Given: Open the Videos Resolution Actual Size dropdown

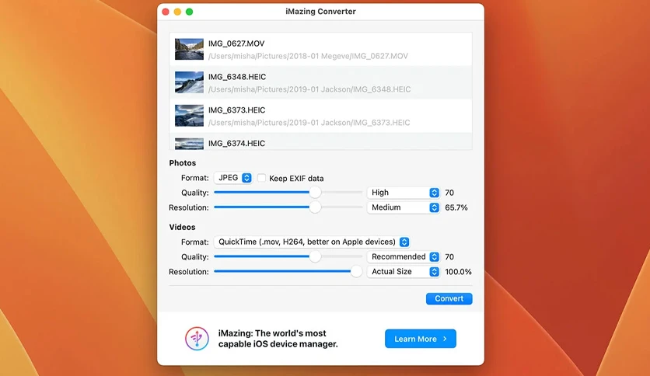Looking at the screenshot, I should pyautogui.click(x=403, y=272).
